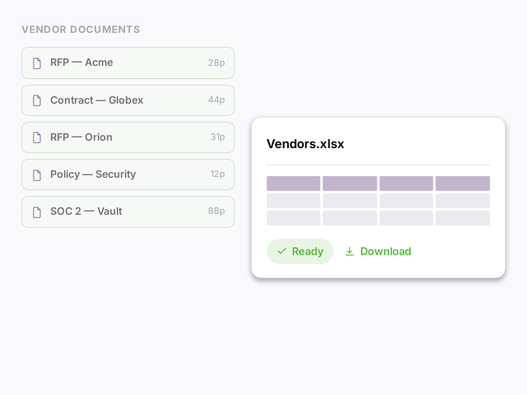Click the first purple header cell in spreadsheet preview
Screen dimensions: 527x395
point(293,184)
